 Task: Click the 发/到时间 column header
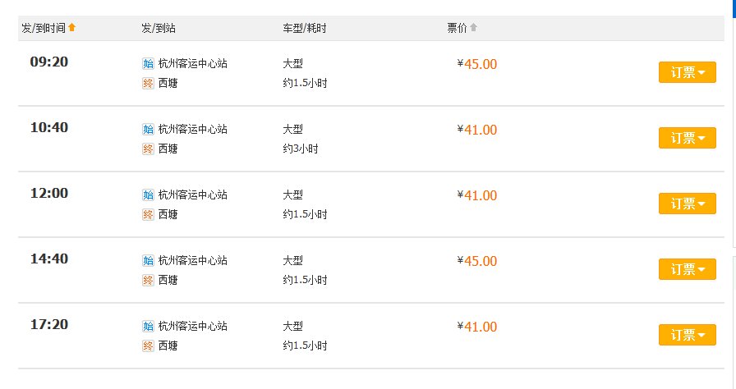(x=44, y=28)
